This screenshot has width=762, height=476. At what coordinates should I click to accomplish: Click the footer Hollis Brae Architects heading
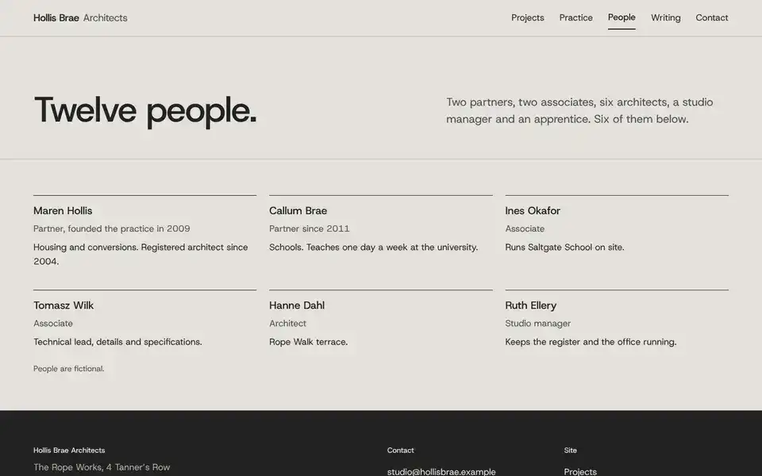pyautogui.click(x=69, y=451)
